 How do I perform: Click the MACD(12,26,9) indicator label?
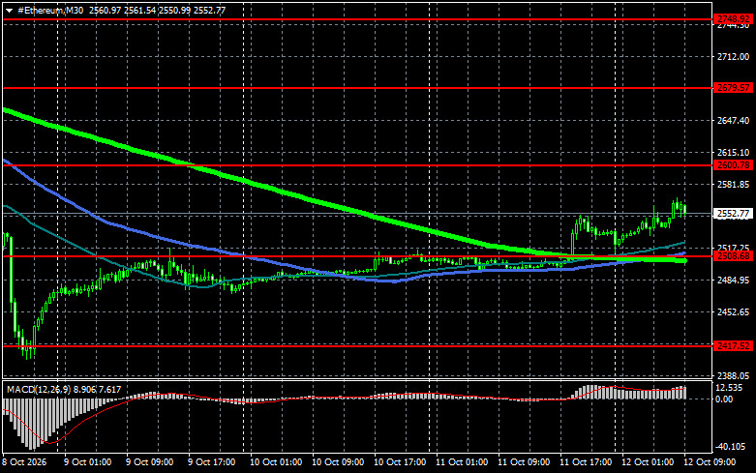pos(38,389)
